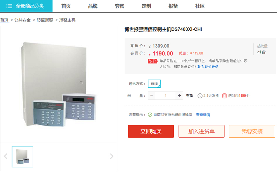Go to the 社区 navigation tab
Viewport: 277px width, 172px height.
tap(200, 6)
